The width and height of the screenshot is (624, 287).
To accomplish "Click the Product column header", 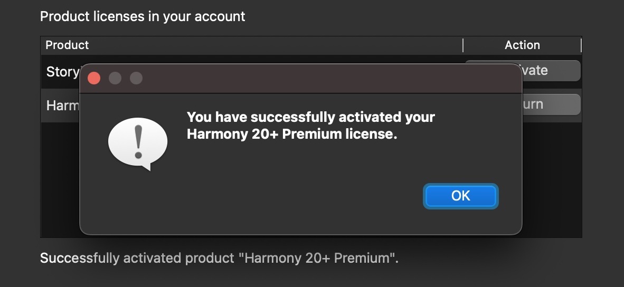I will [x=68, y=45].
